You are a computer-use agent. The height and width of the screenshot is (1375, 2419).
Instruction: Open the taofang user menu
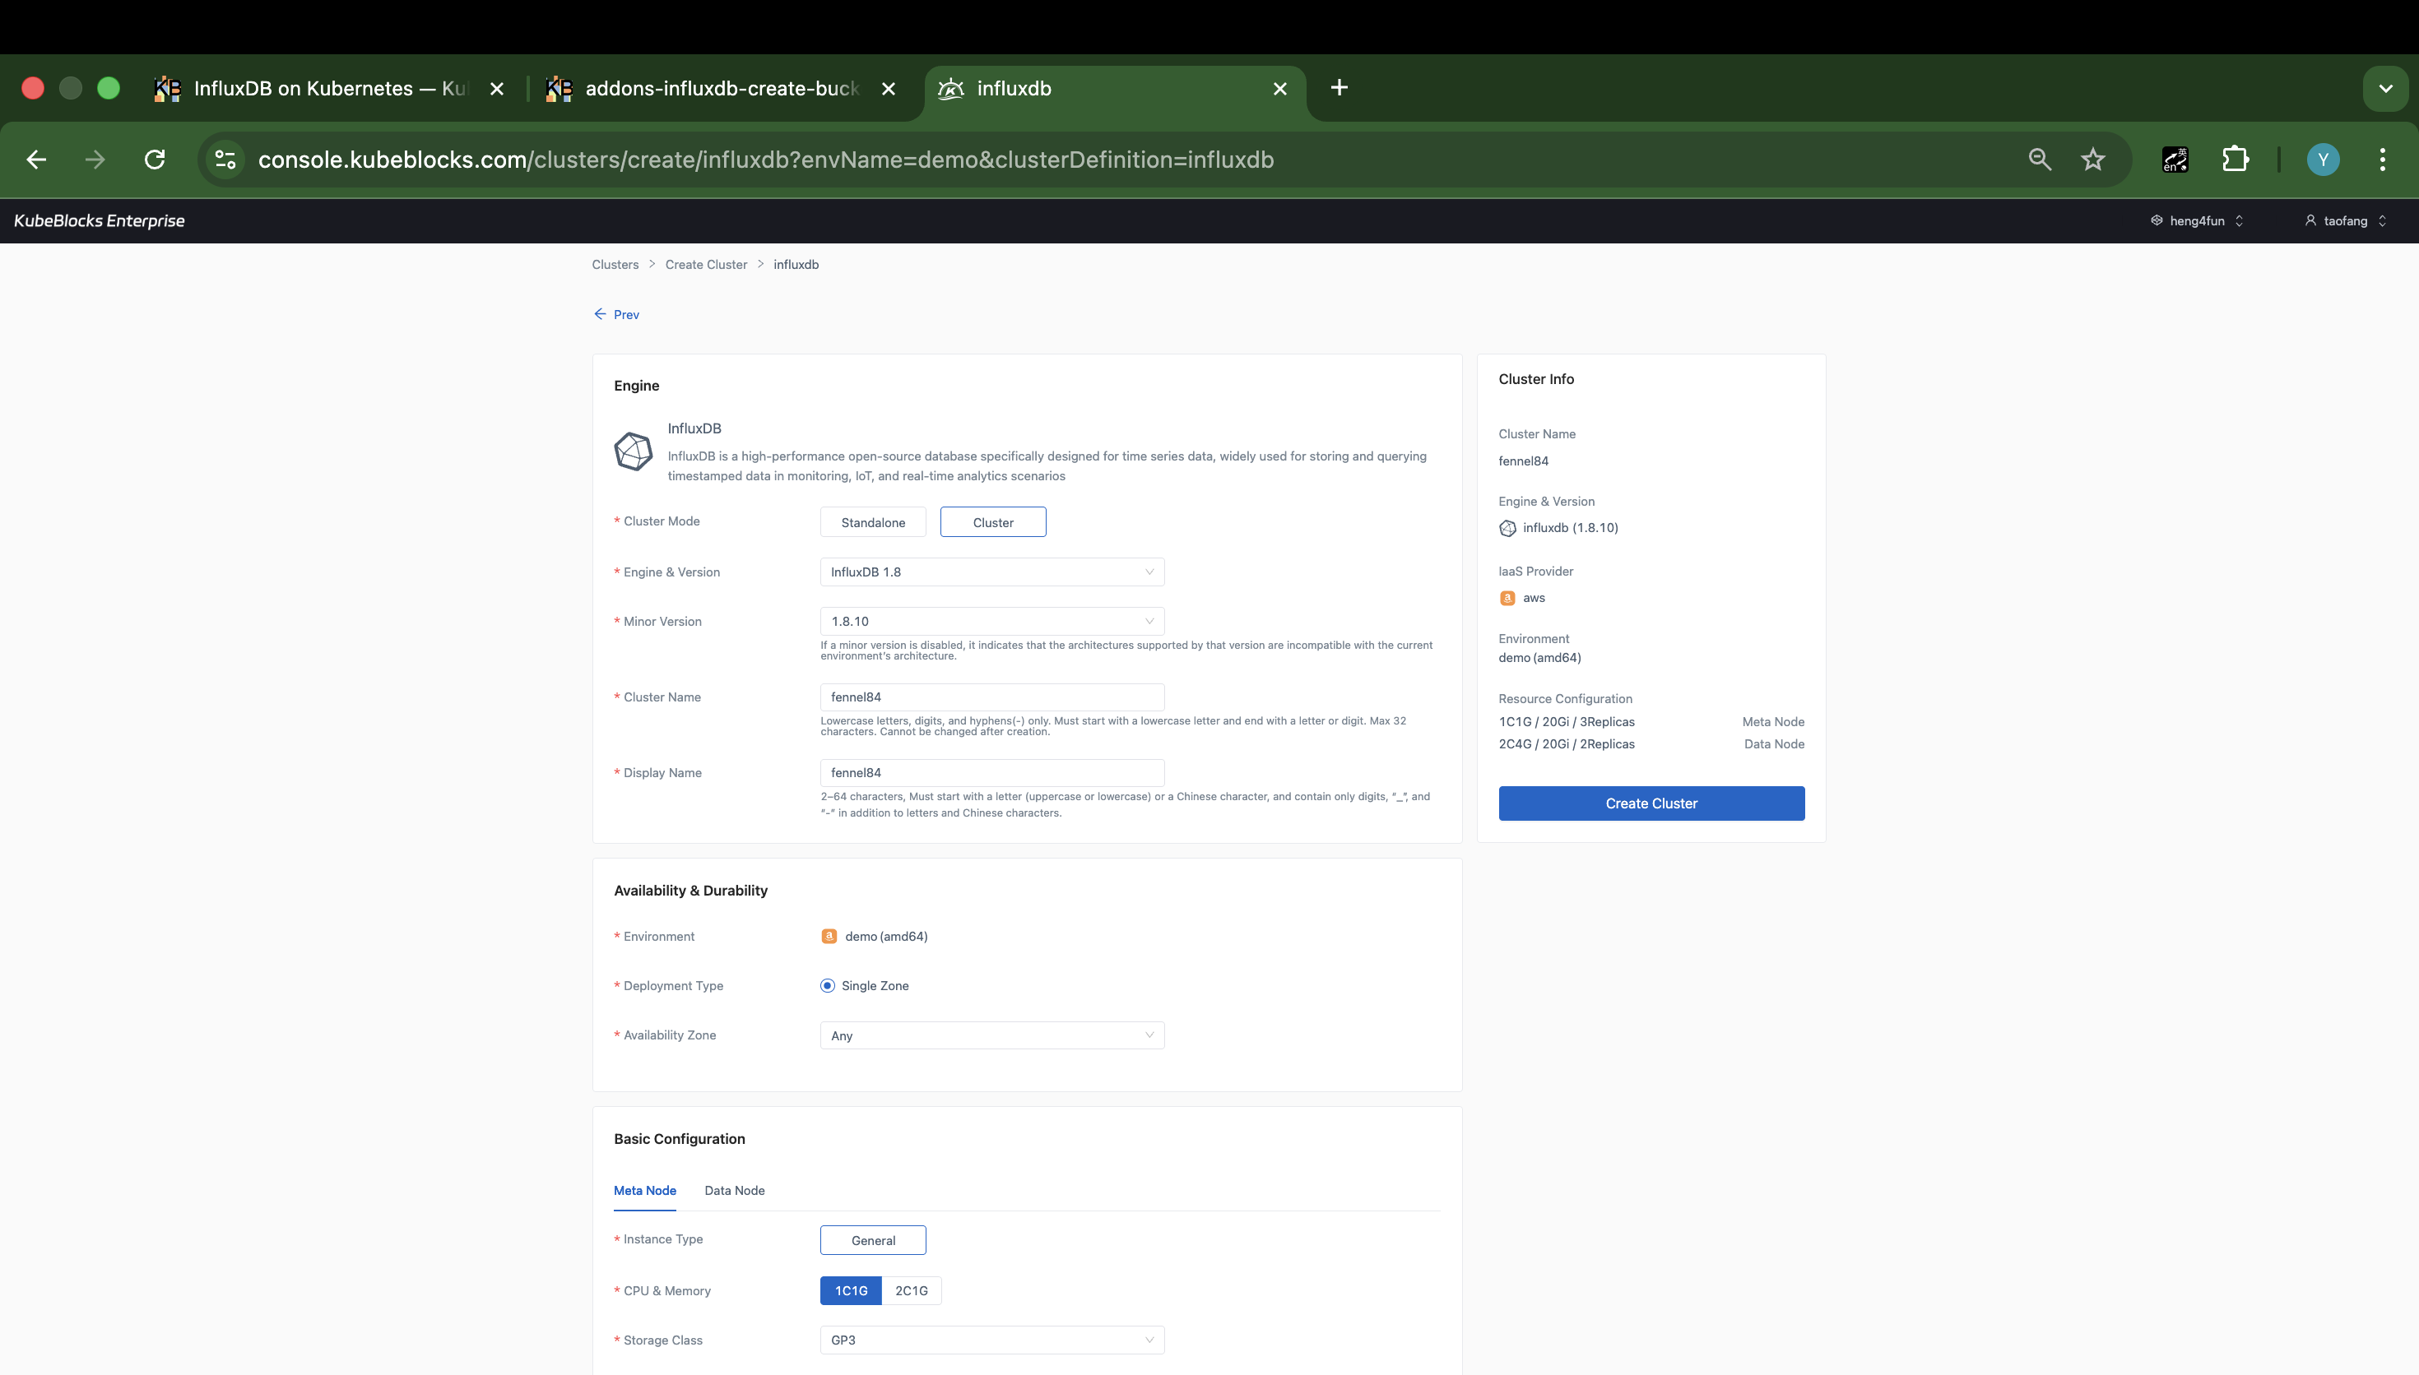[2345, 220]
